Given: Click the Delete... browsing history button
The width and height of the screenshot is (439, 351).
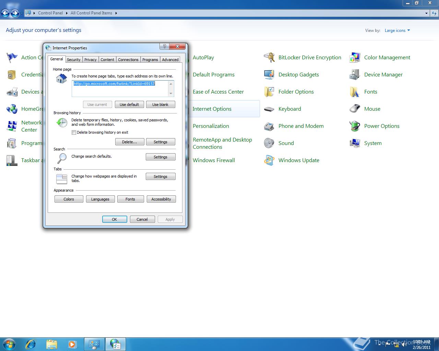Looking at the screenshot, I should 130,142.
